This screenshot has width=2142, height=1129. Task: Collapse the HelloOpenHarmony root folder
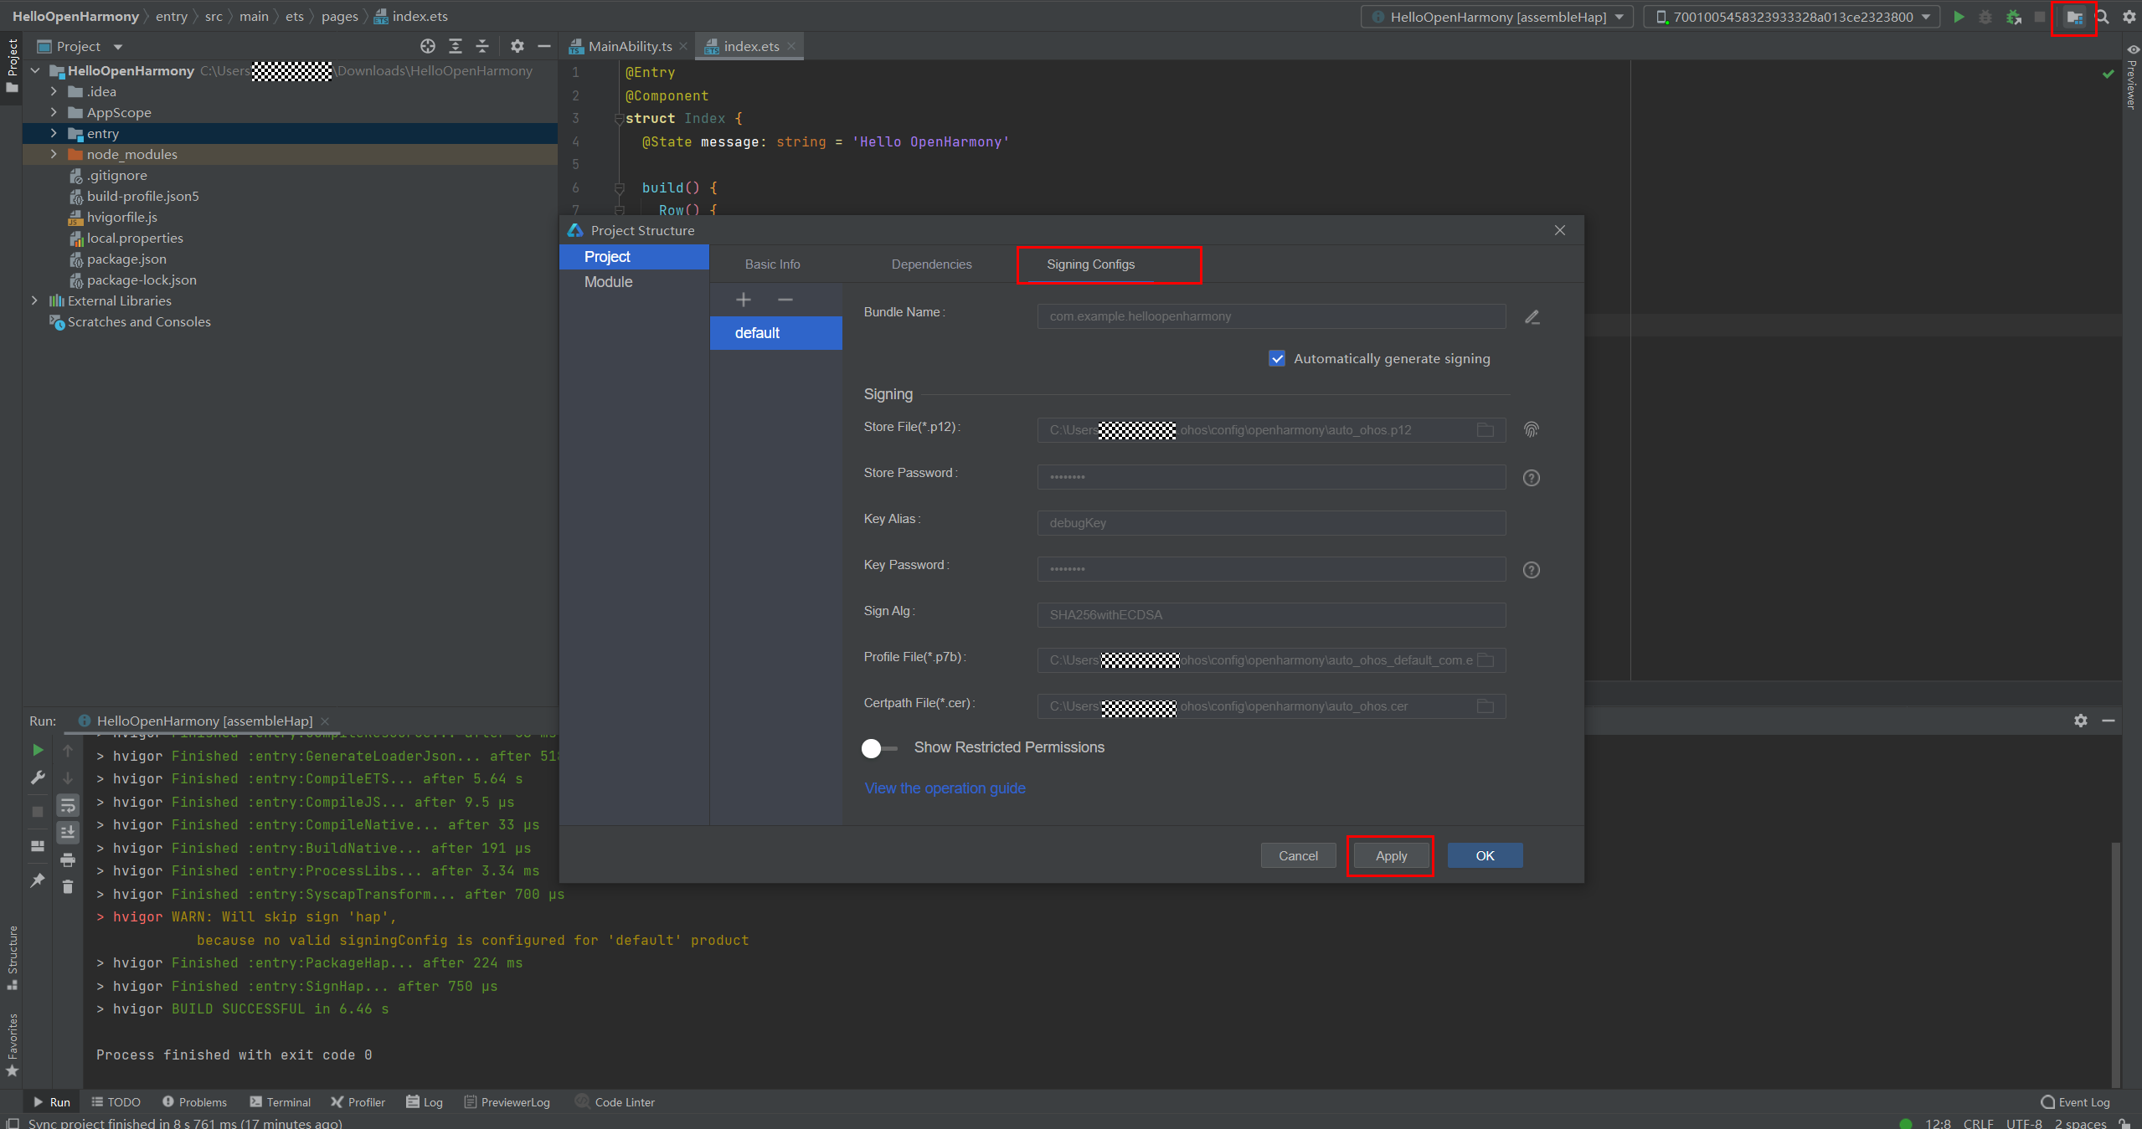point(35,71)
